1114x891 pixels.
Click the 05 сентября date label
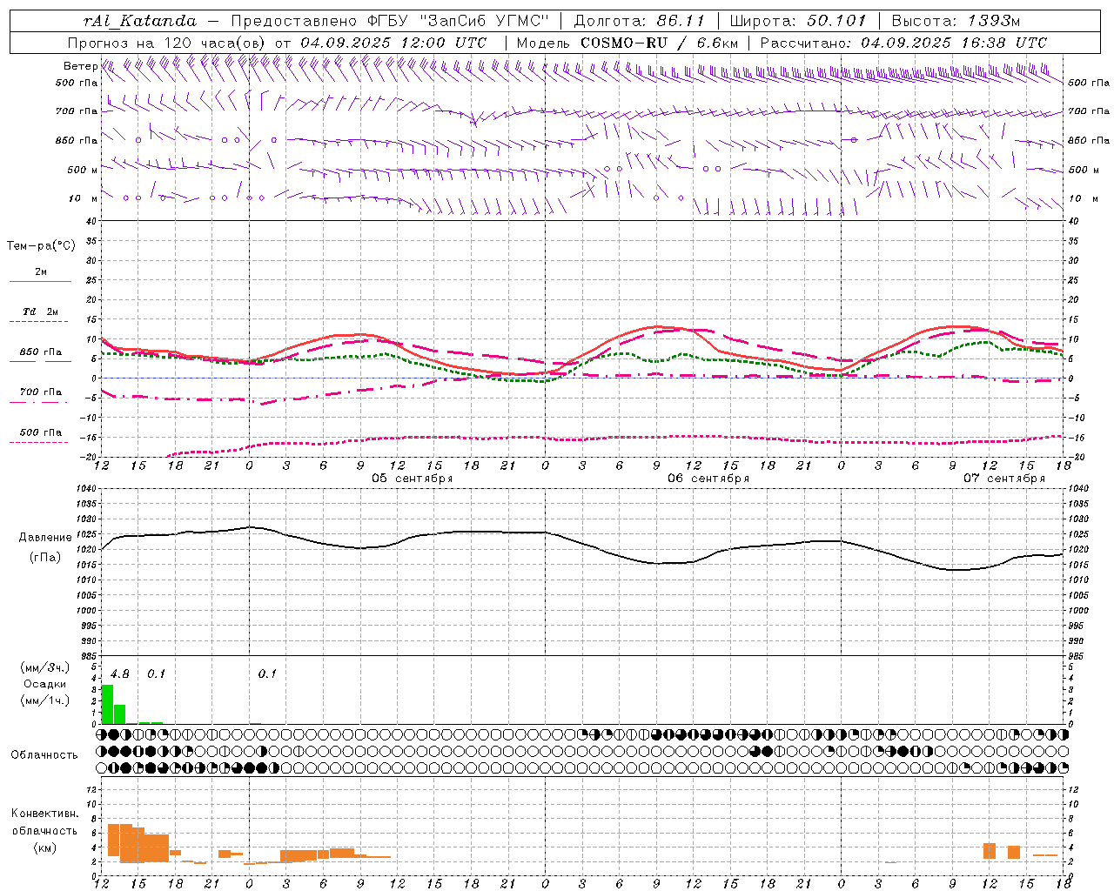413,479
